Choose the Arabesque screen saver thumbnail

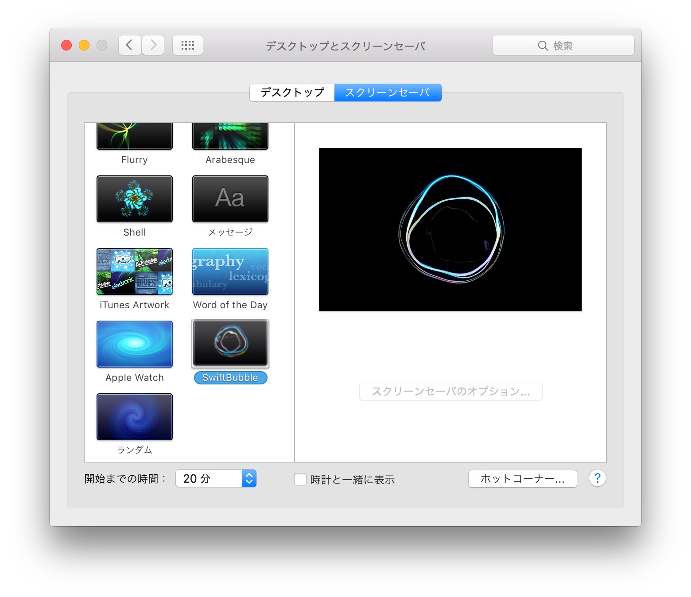pos(230,136)
